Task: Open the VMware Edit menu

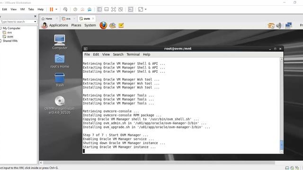Action: (4, 9)
